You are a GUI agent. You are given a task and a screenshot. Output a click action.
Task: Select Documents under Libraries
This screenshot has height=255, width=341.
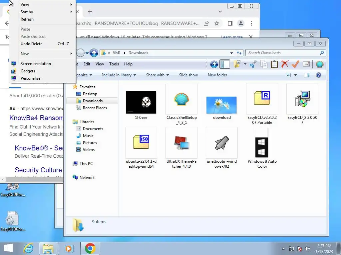[93, 129]
